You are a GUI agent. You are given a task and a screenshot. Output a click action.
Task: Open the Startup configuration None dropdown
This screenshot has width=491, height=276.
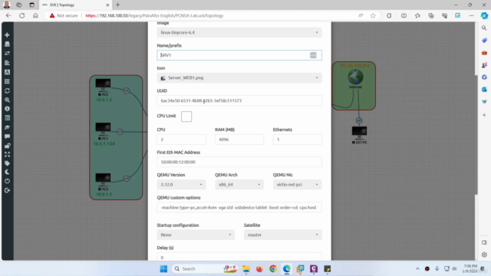(196, 235)
